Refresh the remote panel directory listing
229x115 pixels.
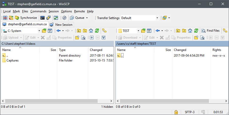pos(196,31)
